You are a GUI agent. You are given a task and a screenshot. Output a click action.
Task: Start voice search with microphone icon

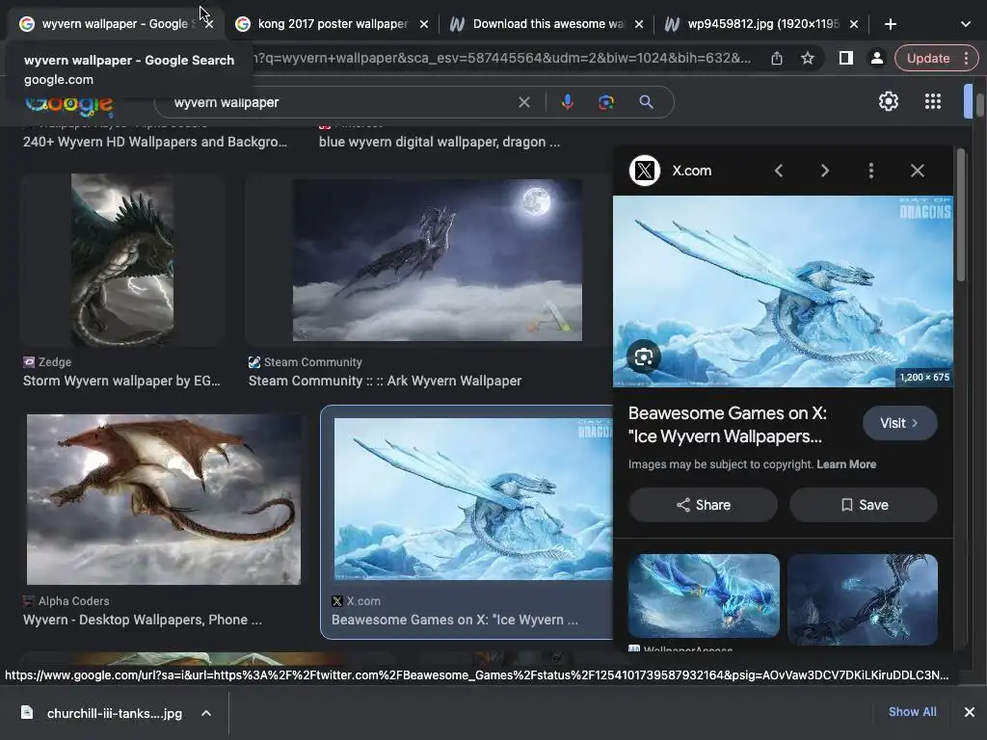pyautogui.click(x=567, y=102)
